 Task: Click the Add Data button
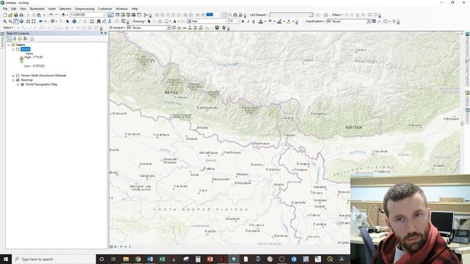(x=63, y=15)
